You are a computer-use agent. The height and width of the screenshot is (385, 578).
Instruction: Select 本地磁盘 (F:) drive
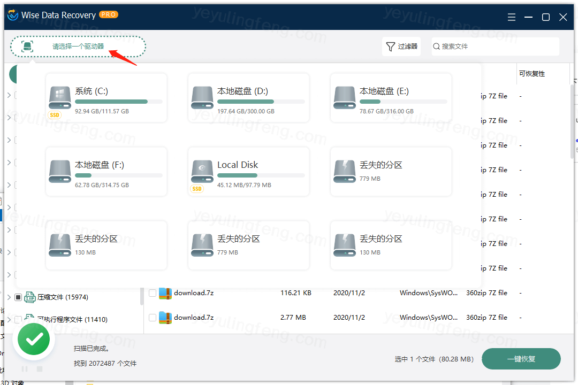tap(106, 171)
